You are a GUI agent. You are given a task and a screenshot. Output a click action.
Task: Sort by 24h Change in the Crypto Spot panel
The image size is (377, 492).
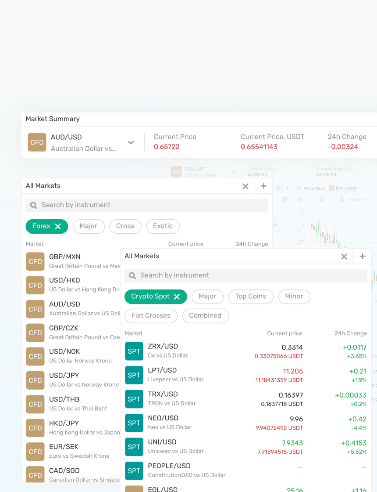(x=351, y=333)
